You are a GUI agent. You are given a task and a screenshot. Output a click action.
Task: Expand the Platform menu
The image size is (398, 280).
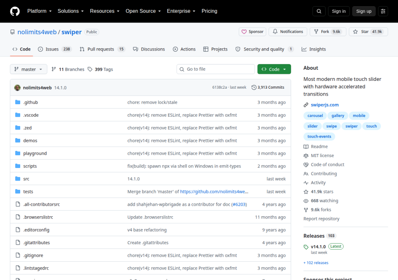coord(39,11)
